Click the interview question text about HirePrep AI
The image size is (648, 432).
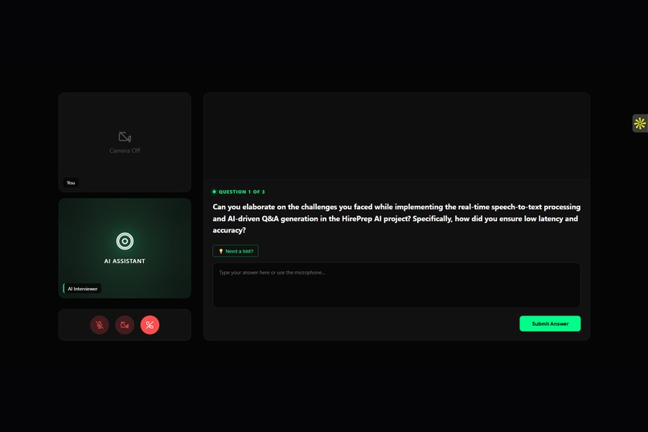[x=396, y=219]
